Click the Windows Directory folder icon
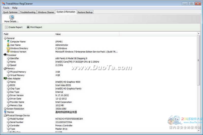Viewport: 203px width, 135px height. coord(8,48)
